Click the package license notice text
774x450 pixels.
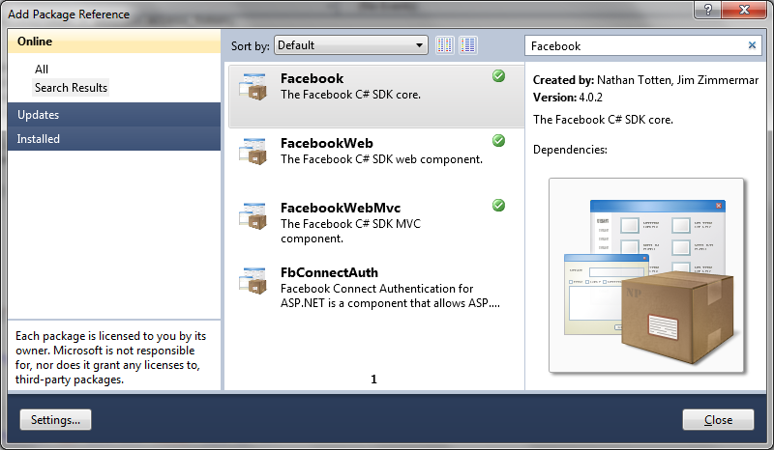(111, 357)
